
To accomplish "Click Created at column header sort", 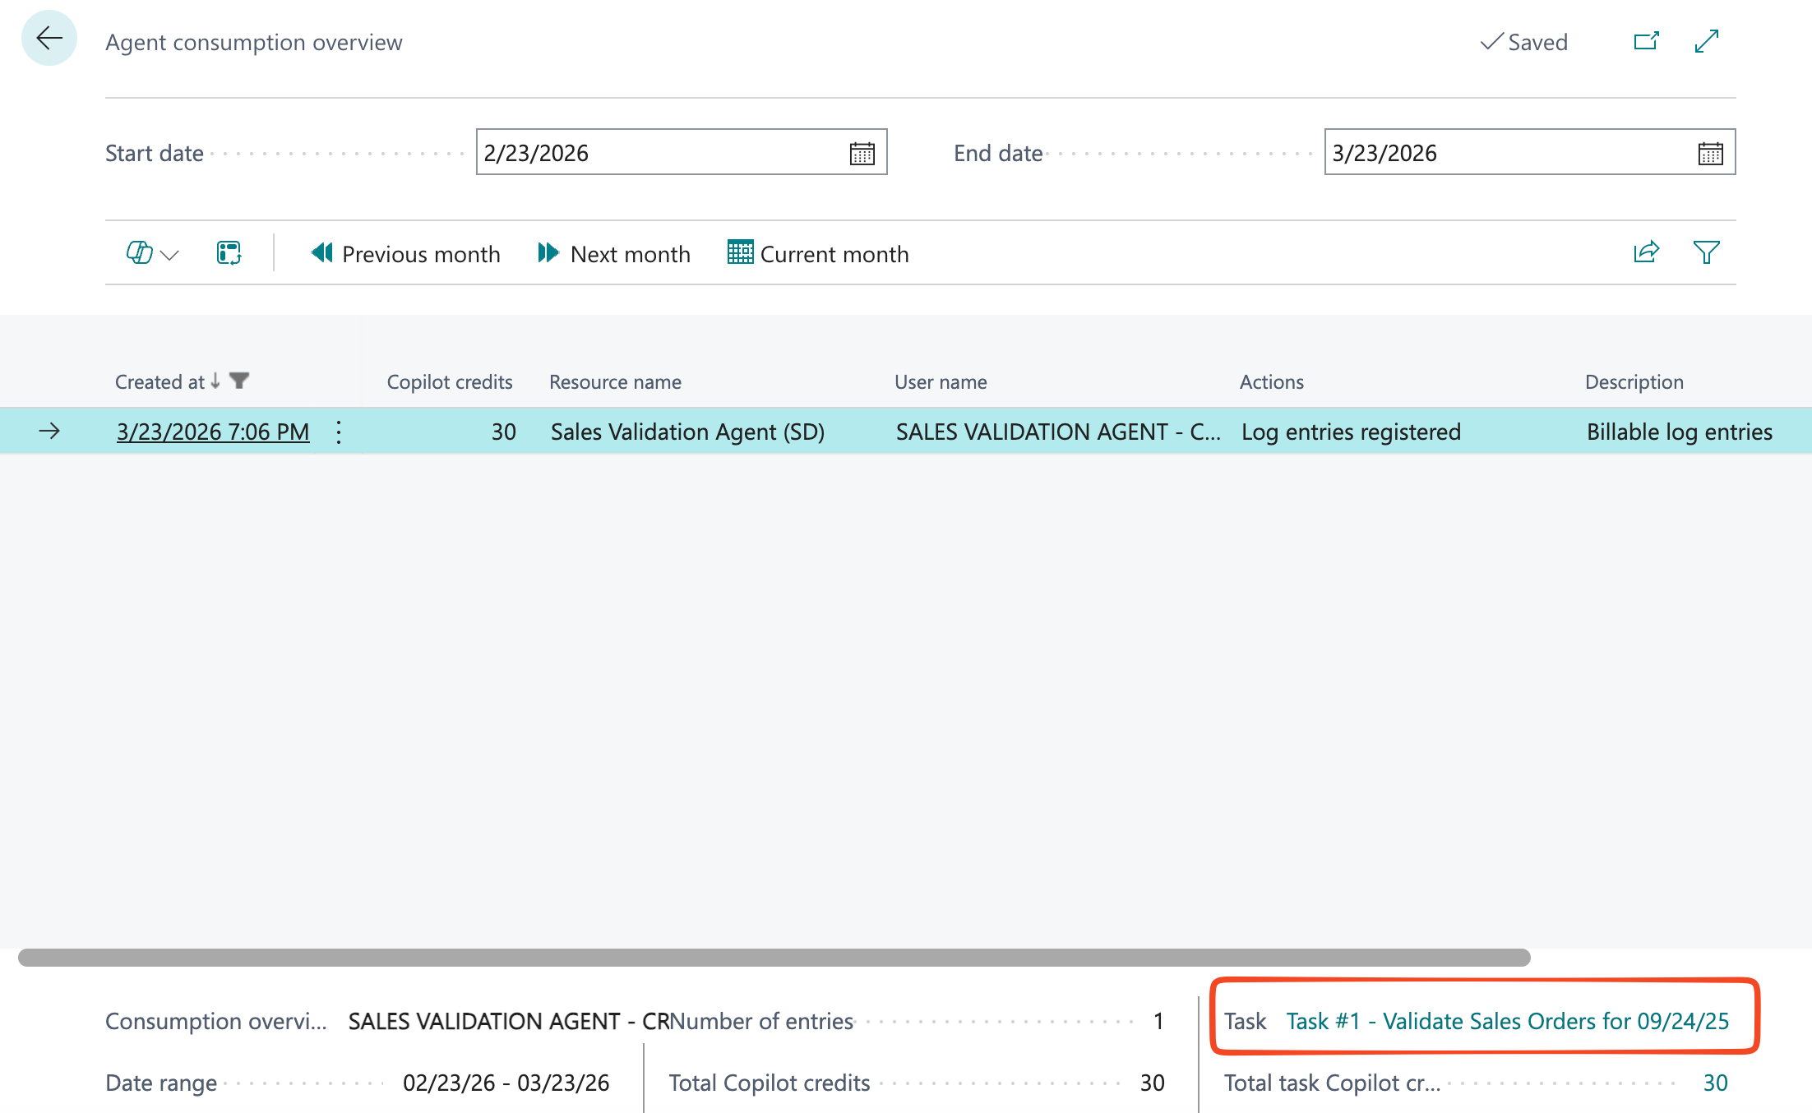I will tap(159, 382).
